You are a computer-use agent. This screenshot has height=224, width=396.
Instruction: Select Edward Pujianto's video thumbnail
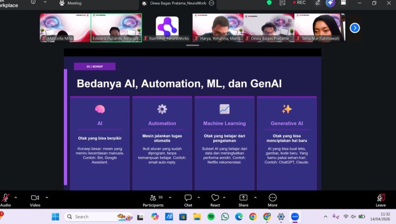[x=116, y=28]
